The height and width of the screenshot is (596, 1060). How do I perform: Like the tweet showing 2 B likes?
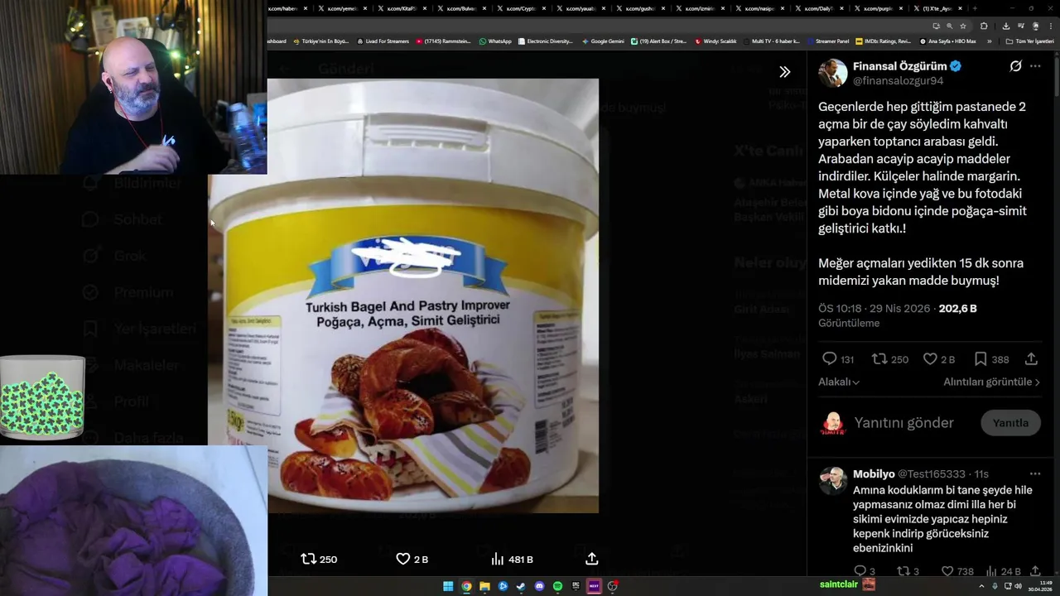[930, 359]
